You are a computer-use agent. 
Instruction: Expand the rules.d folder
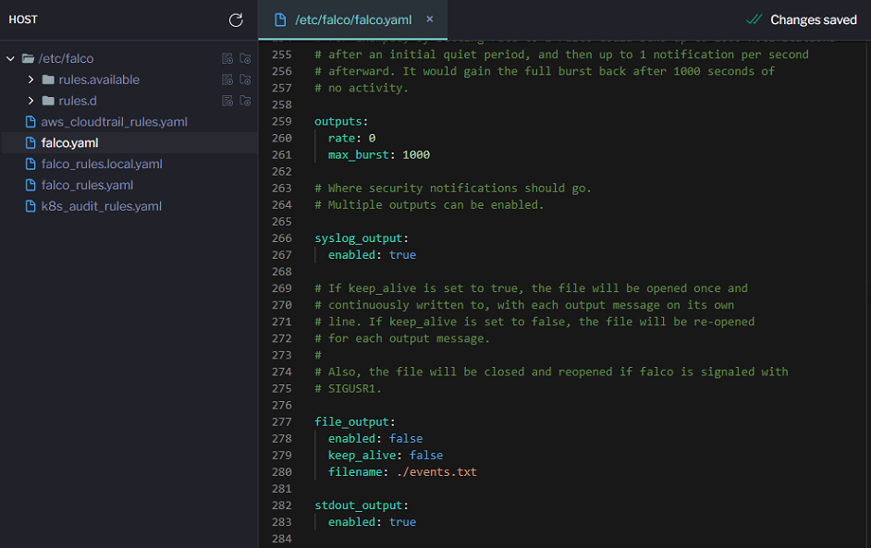(x=31, y=101)
